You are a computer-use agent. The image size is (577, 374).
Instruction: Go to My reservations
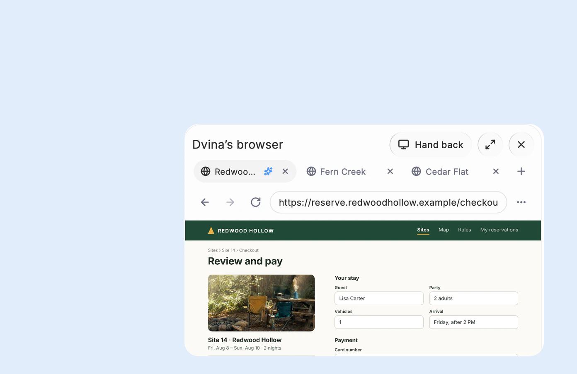click(x=499, y=230)
